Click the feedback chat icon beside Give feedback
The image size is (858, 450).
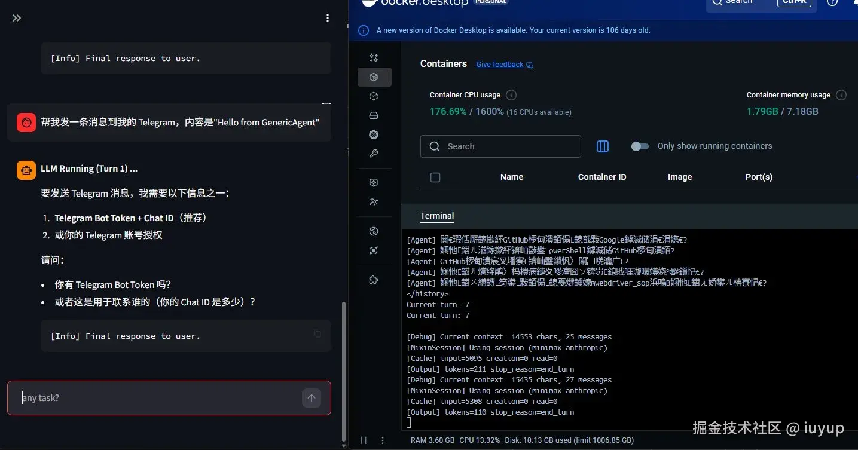point(530,65)
